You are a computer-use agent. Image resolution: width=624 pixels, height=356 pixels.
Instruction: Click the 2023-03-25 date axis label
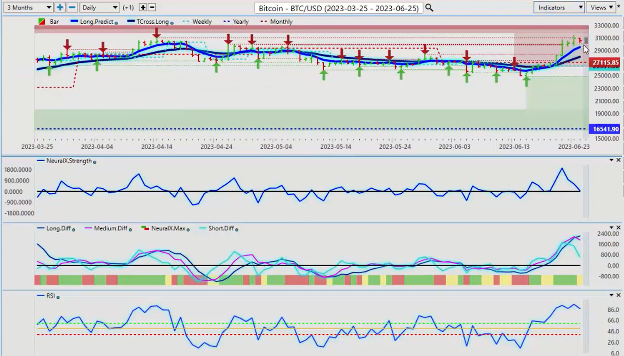pos(37,147)
